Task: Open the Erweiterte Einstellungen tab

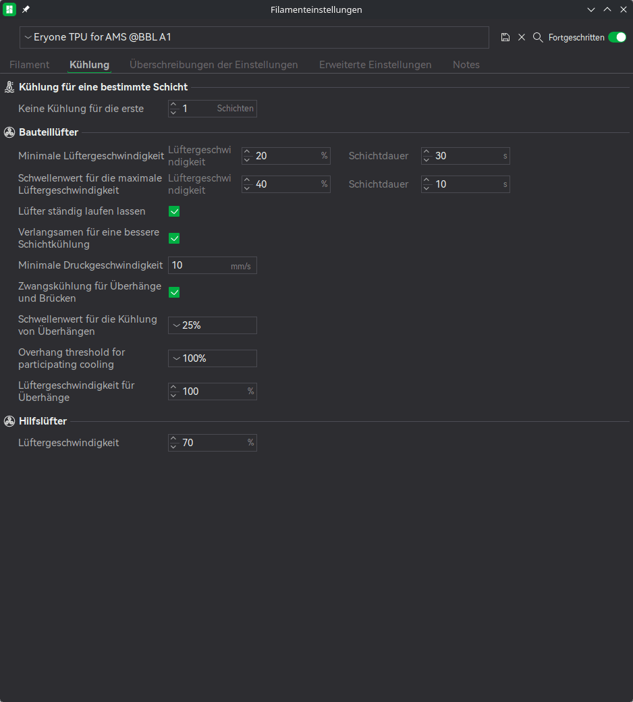Action: tap(375, 65)
